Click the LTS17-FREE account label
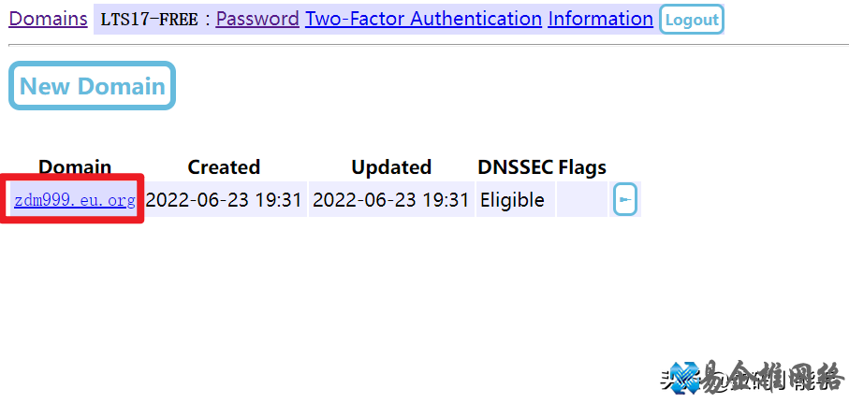This screenshot has height=403, width=849. point(149,20)
